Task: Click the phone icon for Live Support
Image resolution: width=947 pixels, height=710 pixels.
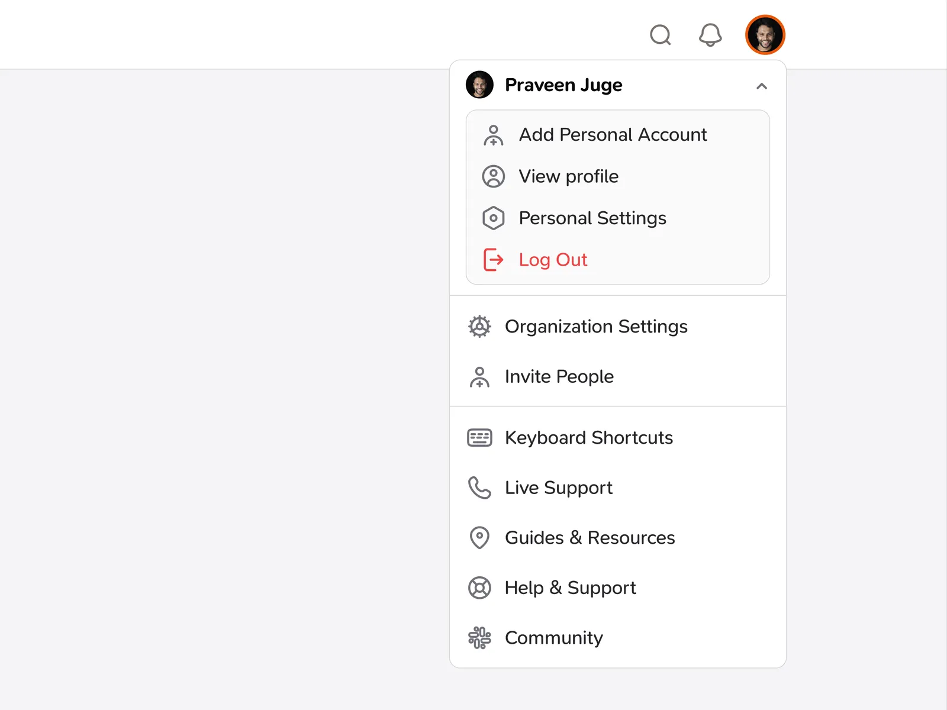Action: [x=479, y=488]
